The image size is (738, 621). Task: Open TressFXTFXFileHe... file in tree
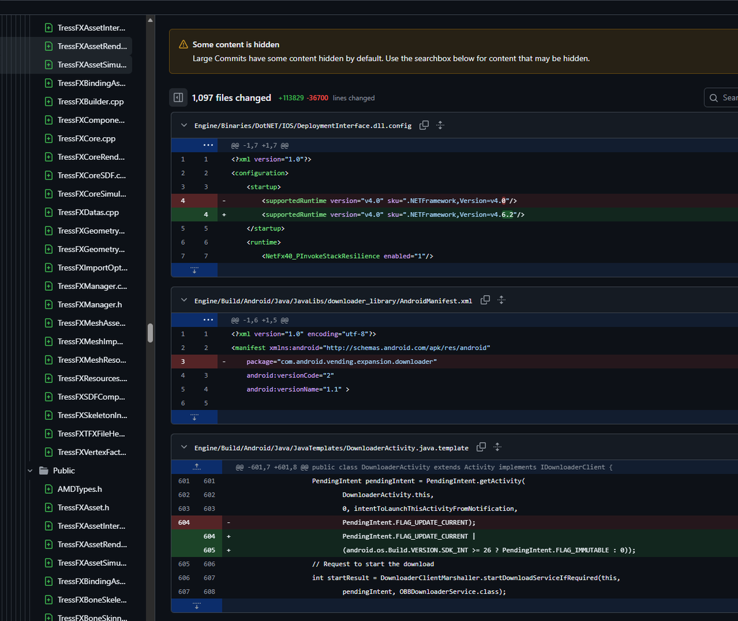coord(91,433)
